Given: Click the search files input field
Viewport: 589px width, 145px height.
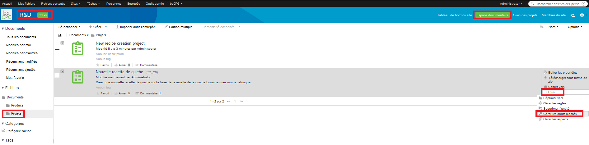Looking at the screenshot, I should (x=558, y=4).
